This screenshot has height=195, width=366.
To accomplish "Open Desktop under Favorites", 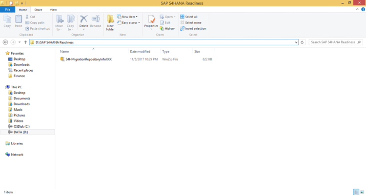I will click(x=17, y=59).
